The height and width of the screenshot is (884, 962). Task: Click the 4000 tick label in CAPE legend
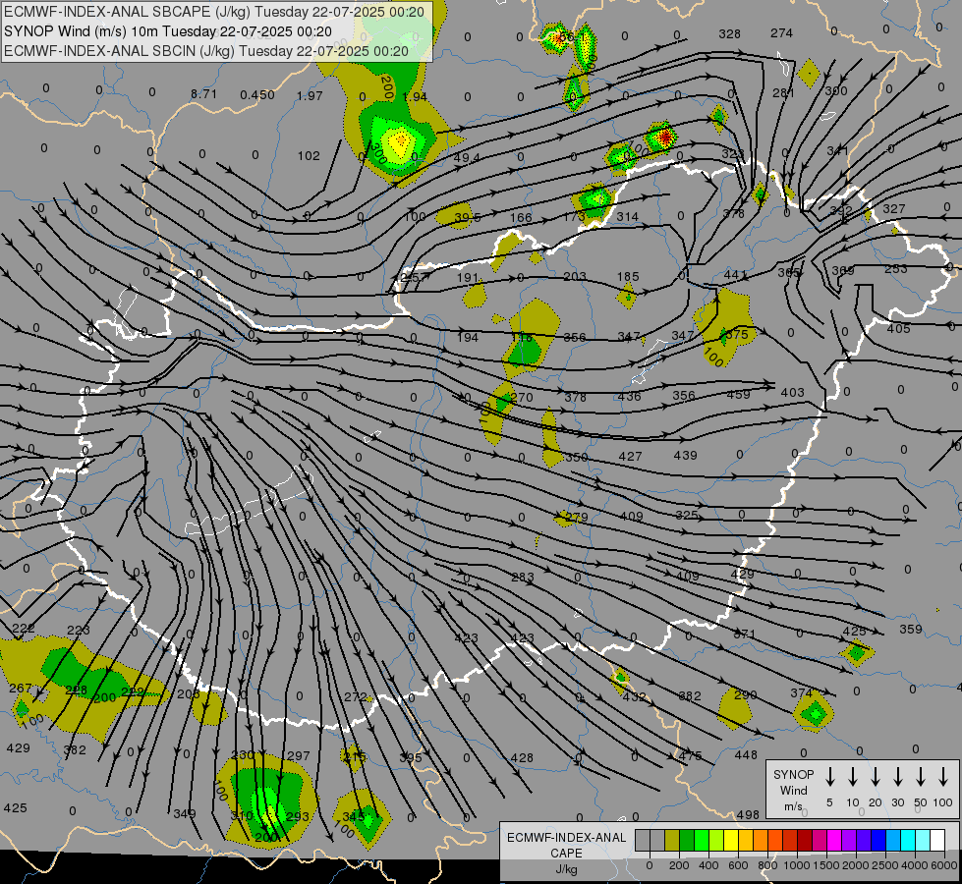(915, 865)
